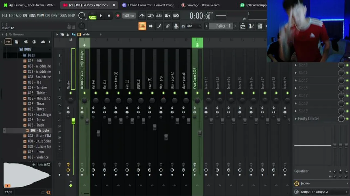This screenshot has width=350, height=196.
Task: Click the brush draw tool icon
Action: point(159,26)
